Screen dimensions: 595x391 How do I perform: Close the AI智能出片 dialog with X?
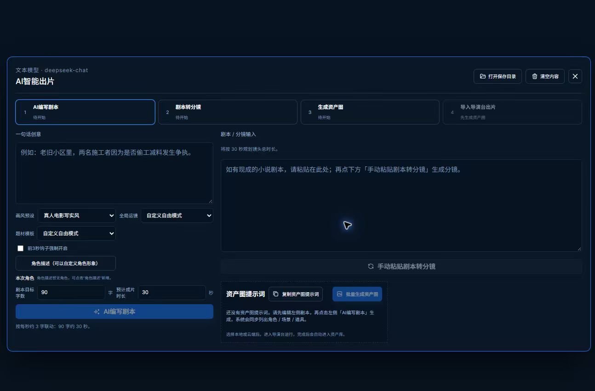pos(575,76)
